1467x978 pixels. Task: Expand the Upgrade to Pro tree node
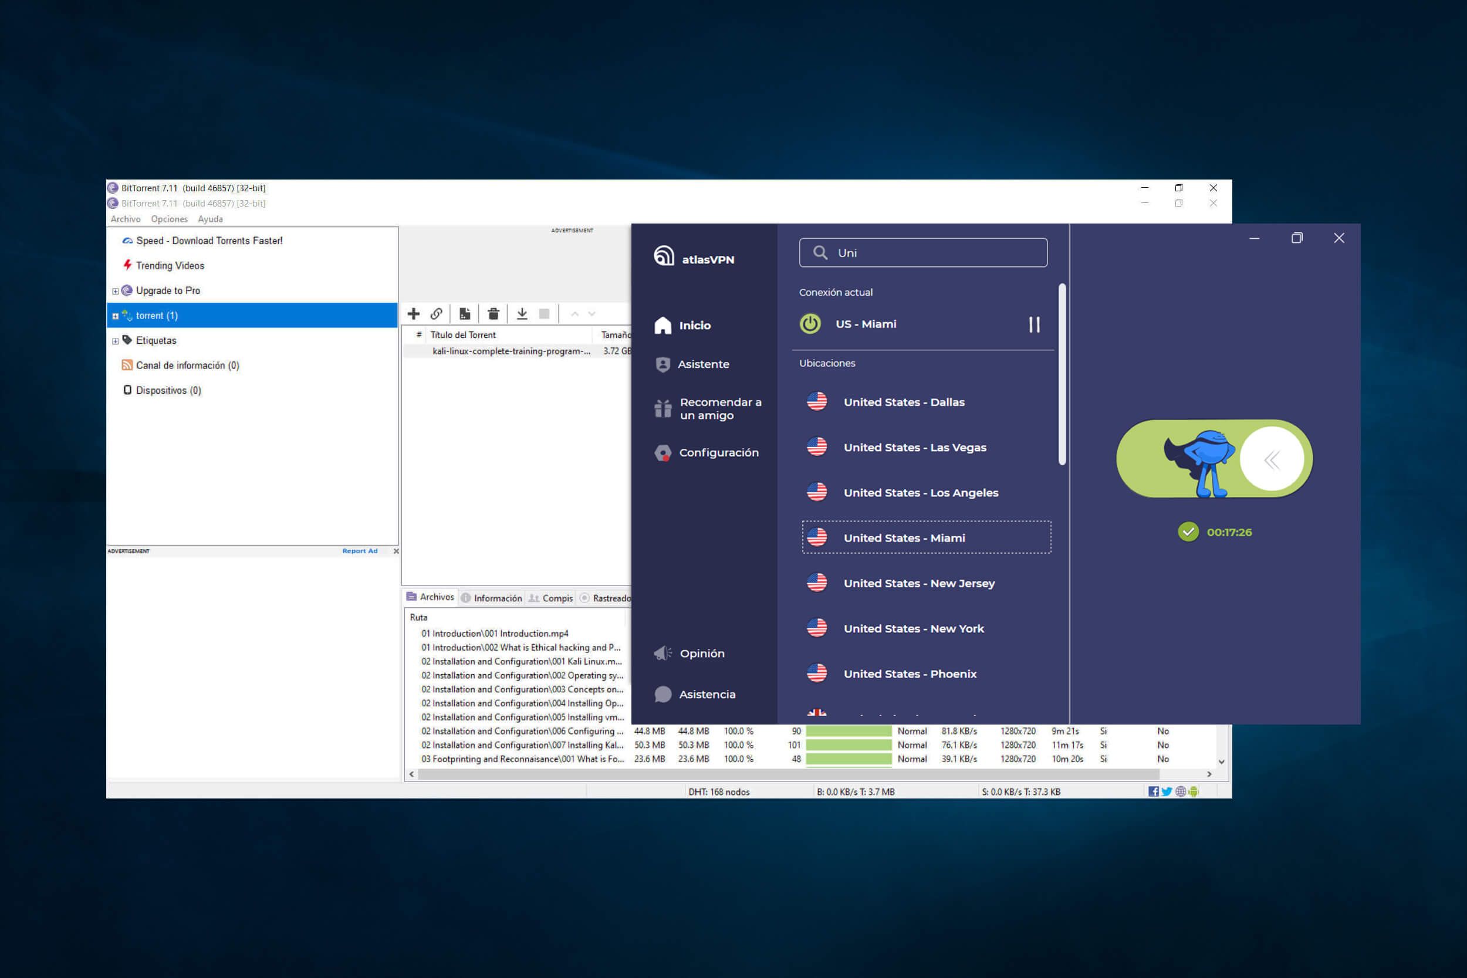(116, 291)
